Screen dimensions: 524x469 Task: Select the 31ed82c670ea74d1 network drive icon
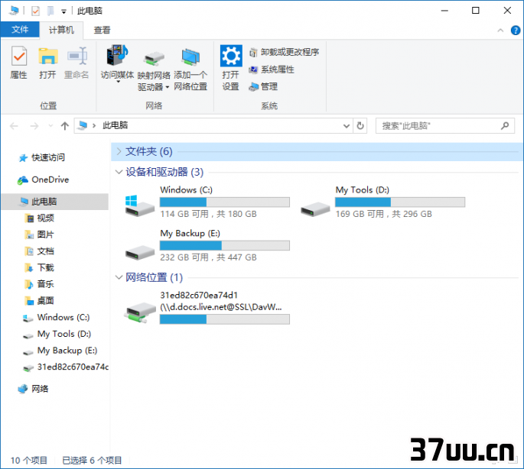(140, 312)
